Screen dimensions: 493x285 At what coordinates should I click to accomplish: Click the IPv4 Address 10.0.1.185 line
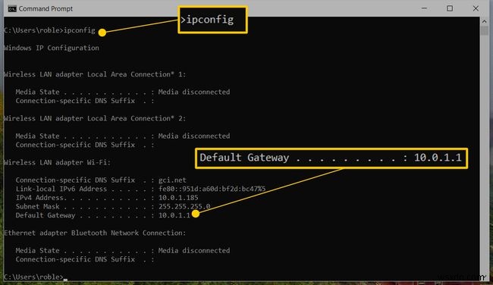107,198
